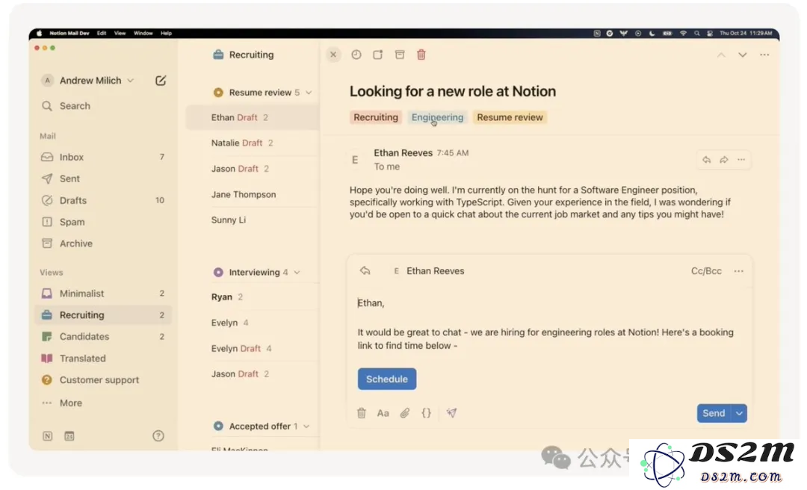Open the Apple menu
Screen dimensions: 807x490
pos(39,33)
